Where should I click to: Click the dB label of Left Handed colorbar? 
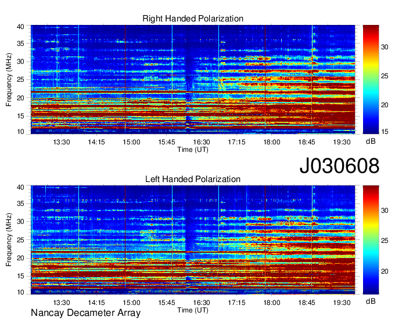(x=371, y=301)
